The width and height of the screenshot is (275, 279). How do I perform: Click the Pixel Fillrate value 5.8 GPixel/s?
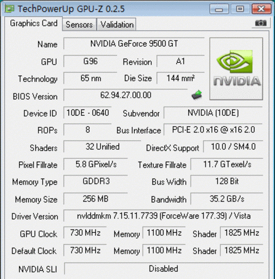96,164
